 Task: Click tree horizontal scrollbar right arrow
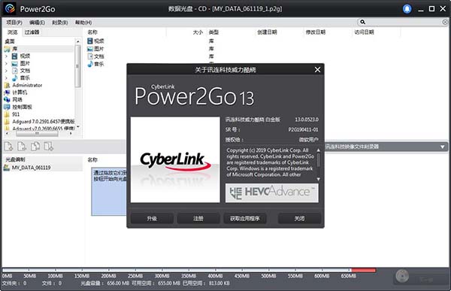(71, 134)
